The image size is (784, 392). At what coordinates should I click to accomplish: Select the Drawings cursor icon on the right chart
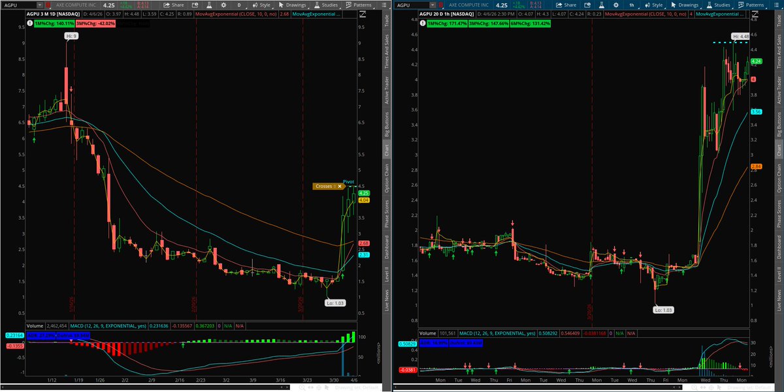672,4
